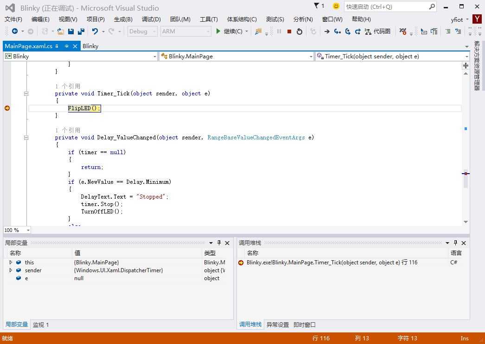Image resolution: width=485 pixels, height=344 pixels.
Task: Click the Navigate Backward icon
Action: 15,31
